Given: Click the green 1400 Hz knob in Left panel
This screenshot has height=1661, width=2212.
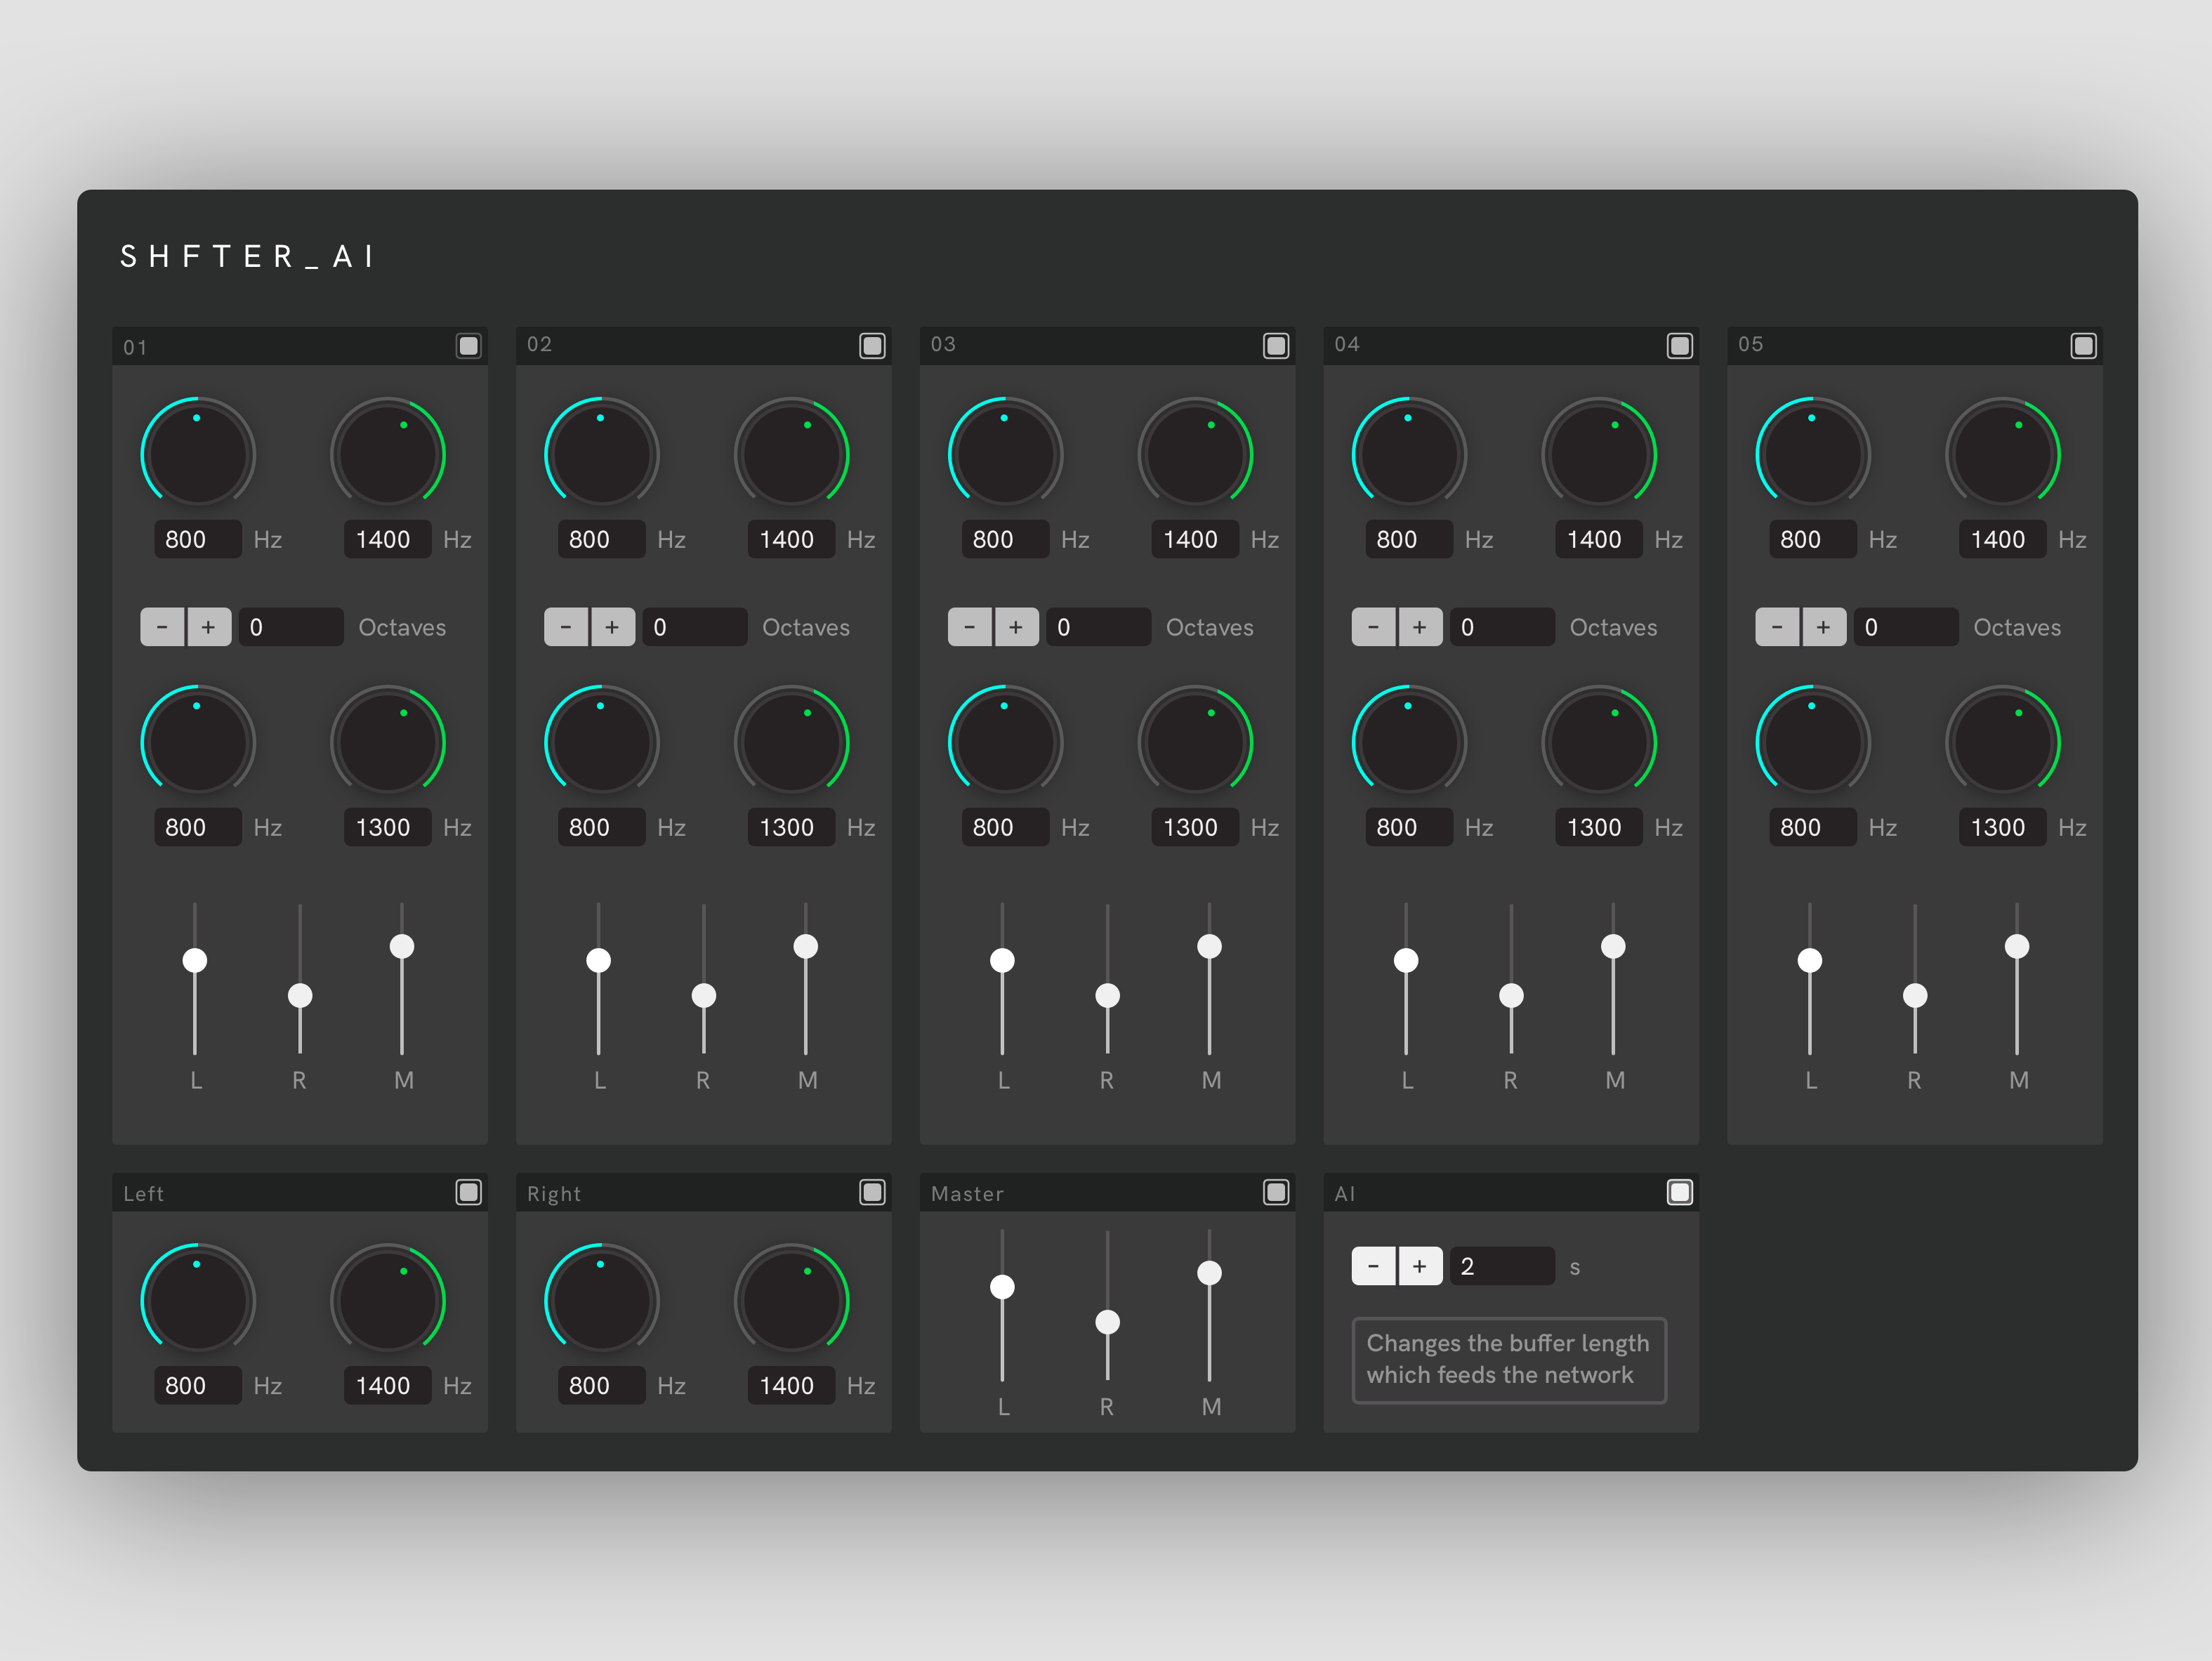Looking at the screenshot, I should (388, 1300).
